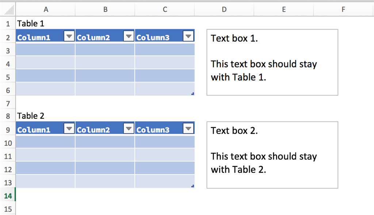
Task: Select row 15 via its header
Action: tap(8, 209)
